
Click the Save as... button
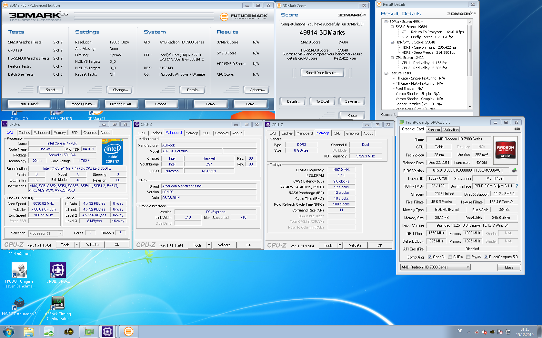353,101
